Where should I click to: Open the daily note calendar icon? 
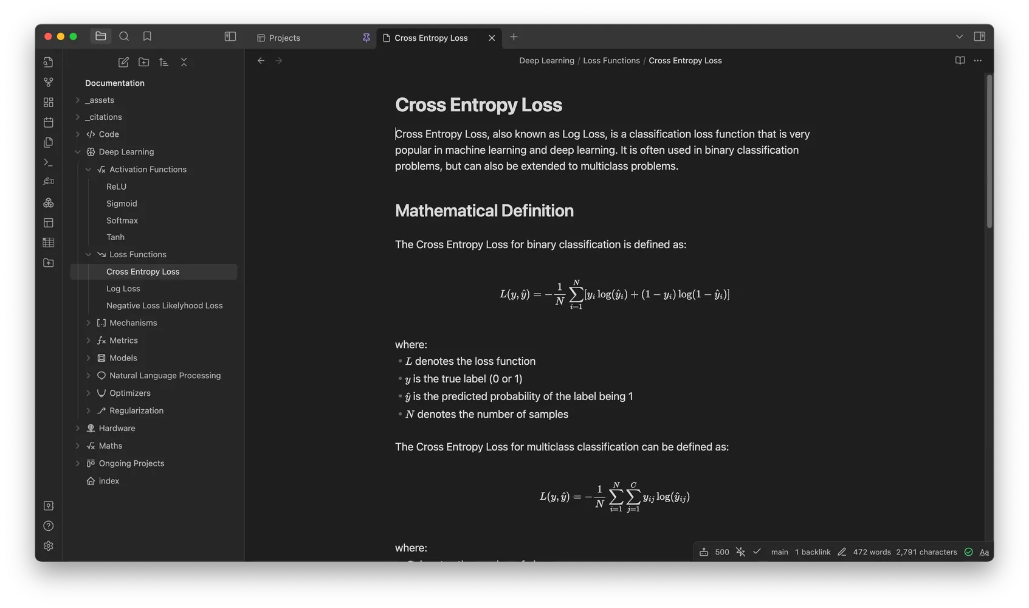click(x=49, y=122)
